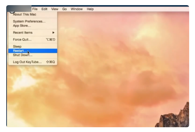This screenshot has width=195, height=132.
Task: Choose About This Mac
Action: (x=33, y=14)
